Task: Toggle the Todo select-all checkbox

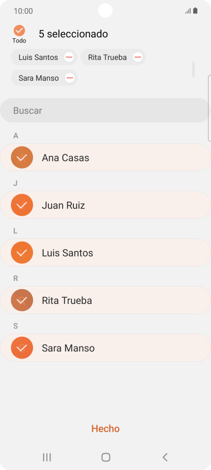Action: (19, 31)
